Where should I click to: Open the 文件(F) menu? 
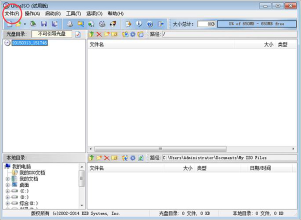(x=12, y=13)
